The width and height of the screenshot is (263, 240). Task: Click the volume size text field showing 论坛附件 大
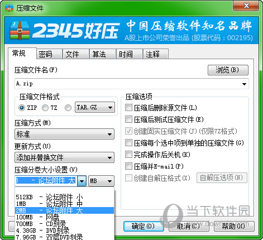point(46,181)
